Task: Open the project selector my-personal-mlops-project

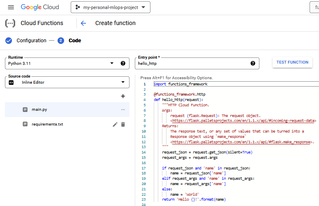Action: click(110, 7)
